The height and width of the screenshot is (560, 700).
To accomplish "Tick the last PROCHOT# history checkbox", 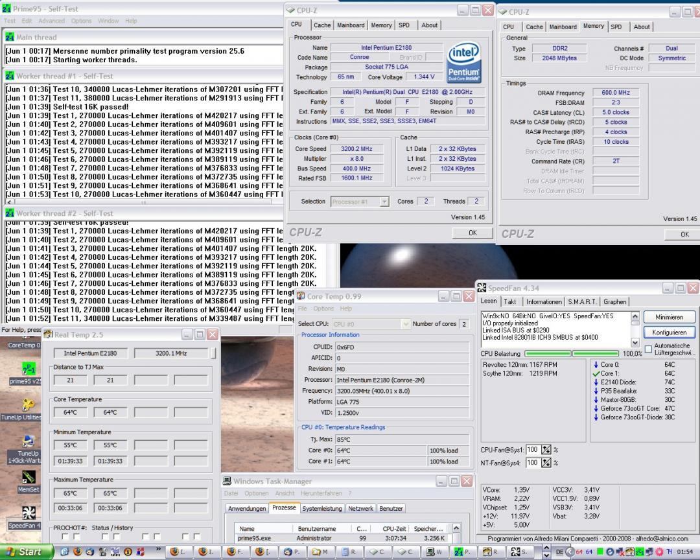I will tap(198, 537).
